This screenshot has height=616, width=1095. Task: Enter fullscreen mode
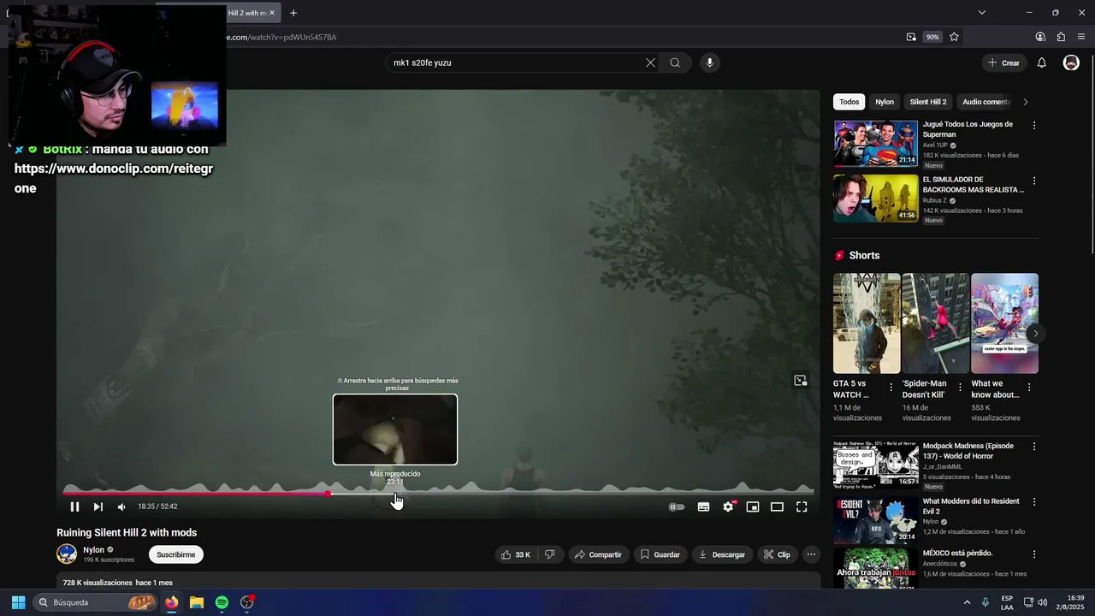click(802, 506)
